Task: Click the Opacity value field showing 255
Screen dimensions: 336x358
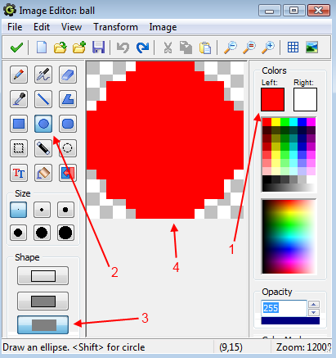Action: (284, 308)
